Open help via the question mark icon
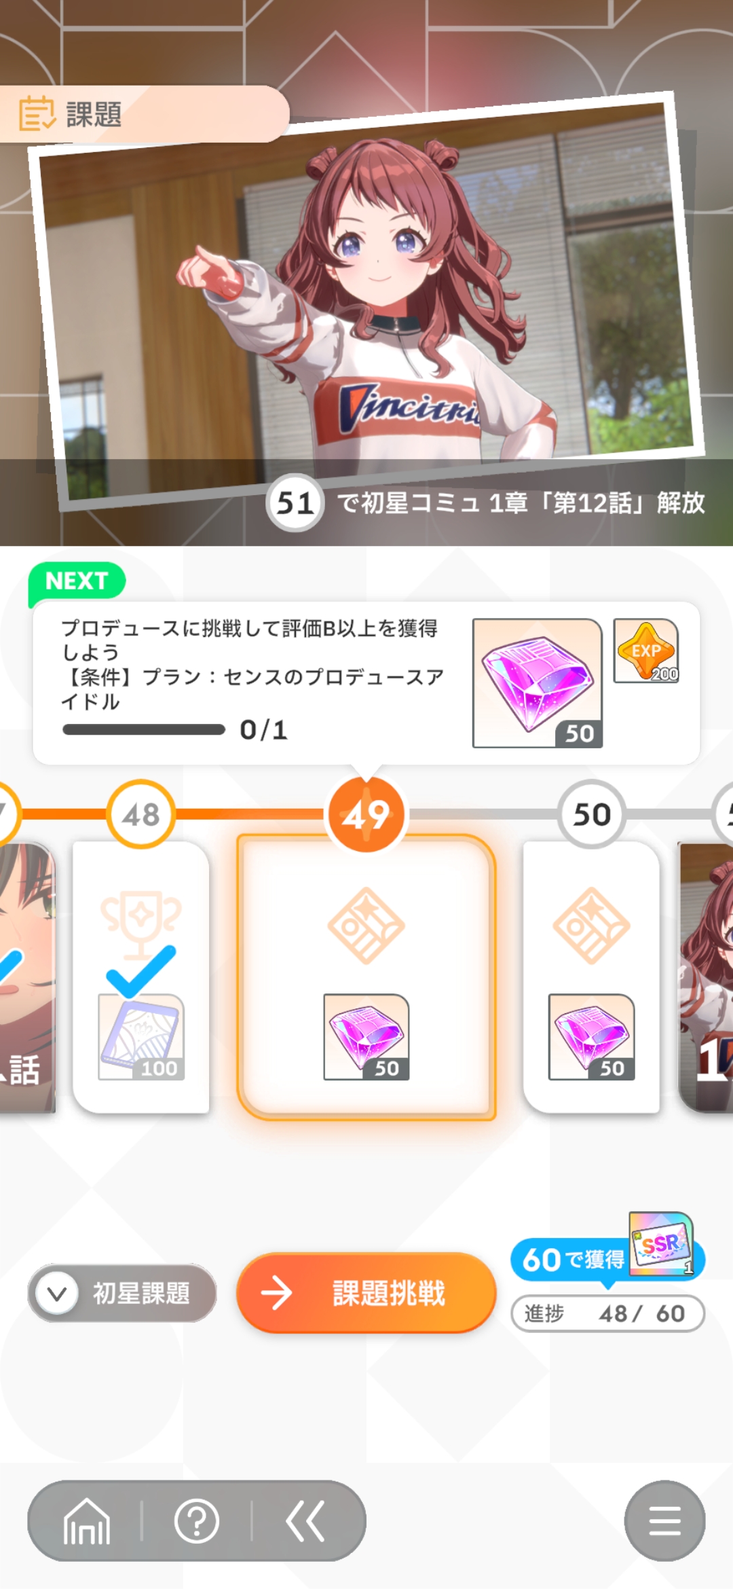Image resolution: width=733 pixels, height=1589 pixels. [197, 1521]
